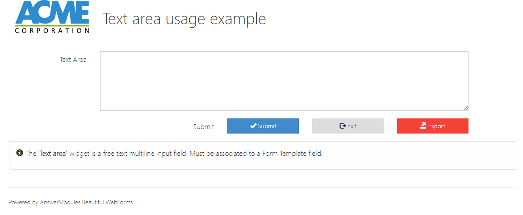This screenshot has width=523, height=215.
Task: Click the bold 'Text area' widget name
Action: coord(53,154)
